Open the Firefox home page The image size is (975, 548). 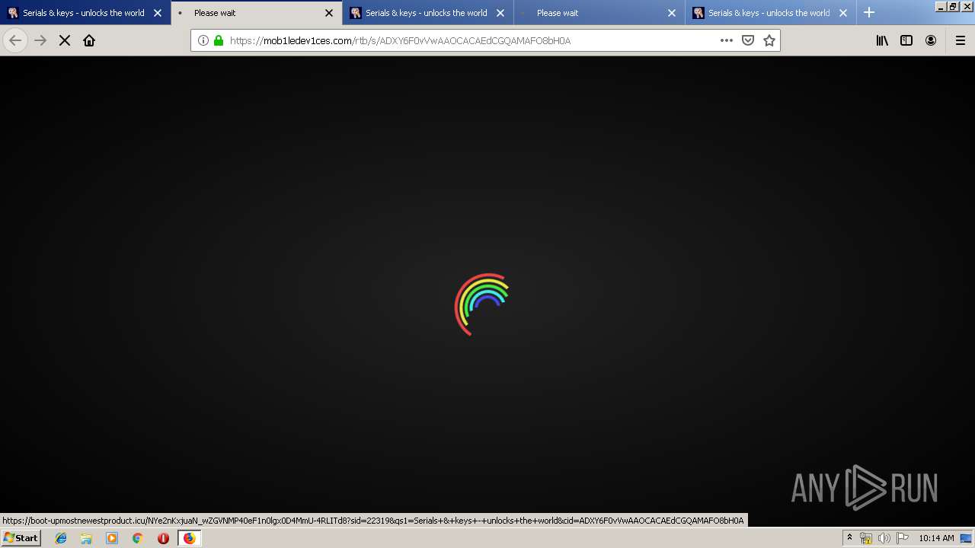click(89, 40)
